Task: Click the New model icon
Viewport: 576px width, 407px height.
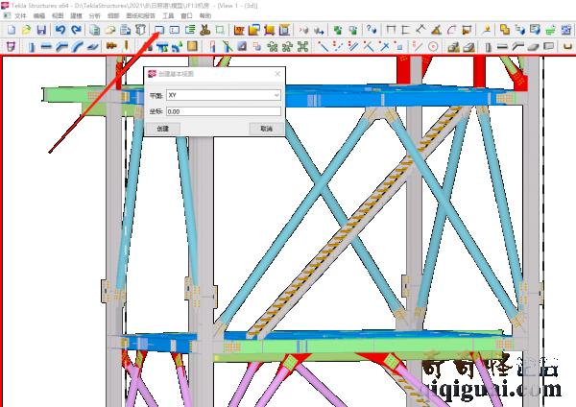Action: coord(12,30)
